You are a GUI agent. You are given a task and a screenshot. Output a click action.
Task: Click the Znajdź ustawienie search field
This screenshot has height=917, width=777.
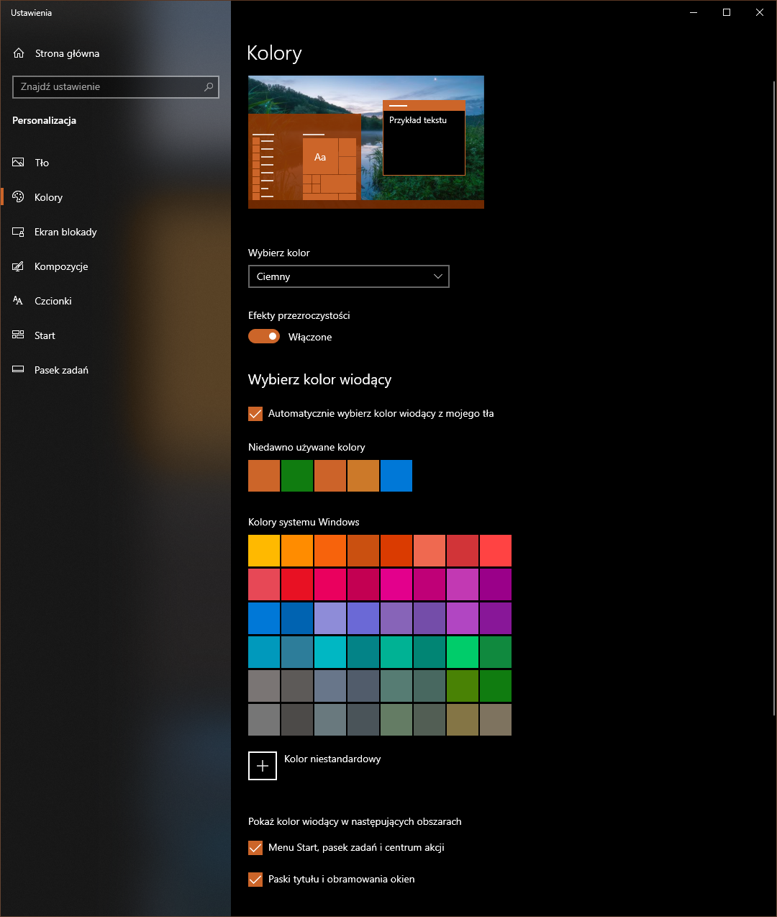[x=108, y=87]
